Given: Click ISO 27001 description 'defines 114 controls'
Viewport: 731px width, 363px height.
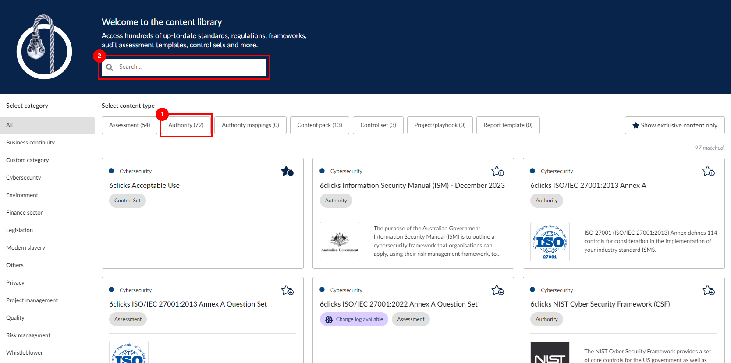Looking at the screenshot, I should point(650,241).
